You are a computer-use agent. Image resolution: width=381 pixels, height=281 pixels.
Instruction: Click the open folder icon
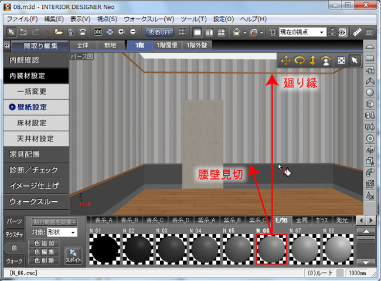(x=59, y=32)
